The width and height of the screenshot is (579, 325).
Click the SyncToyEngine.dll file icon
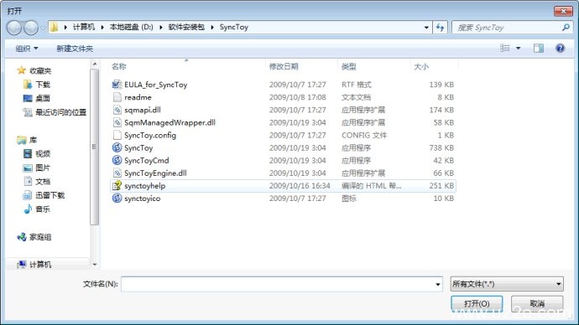tap(117, 173)
